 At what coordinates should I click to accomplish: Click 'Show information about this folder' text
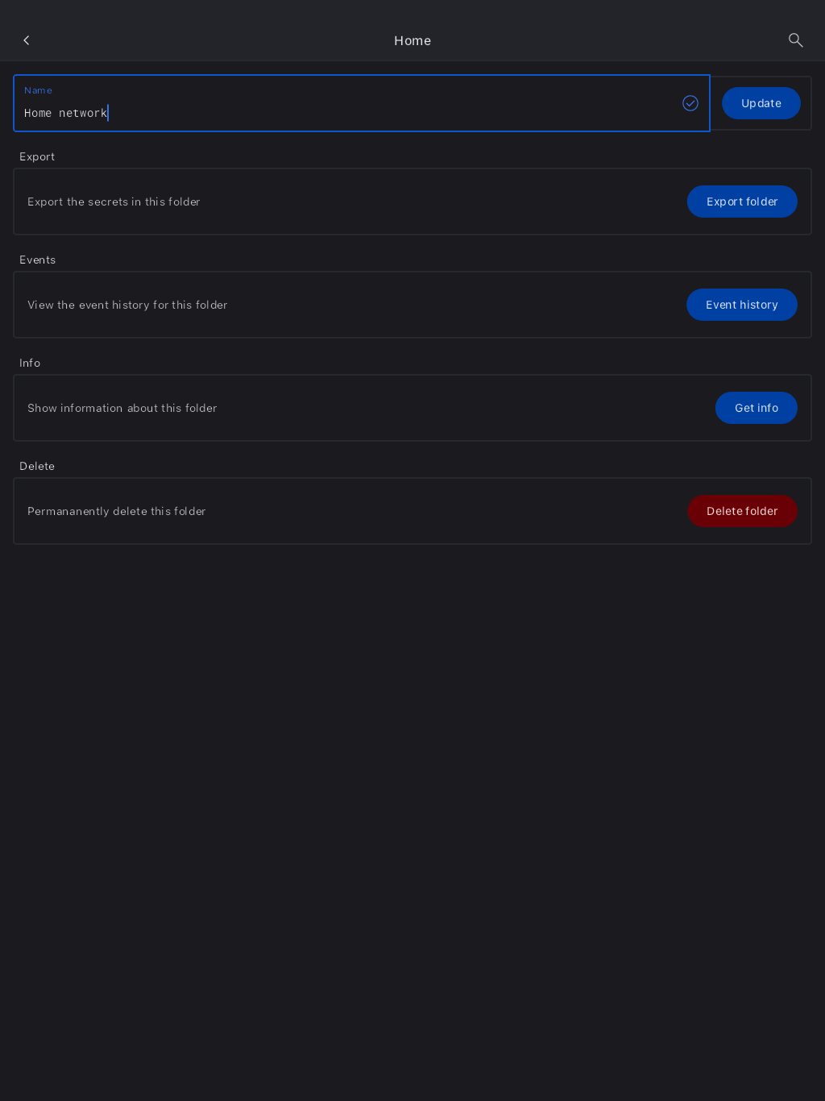122,408
